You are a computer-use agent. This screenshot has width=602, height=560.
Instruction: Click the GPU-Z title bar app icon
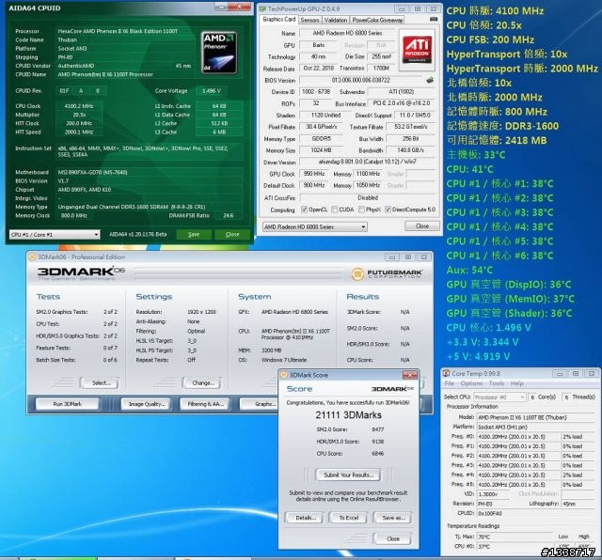262,8
